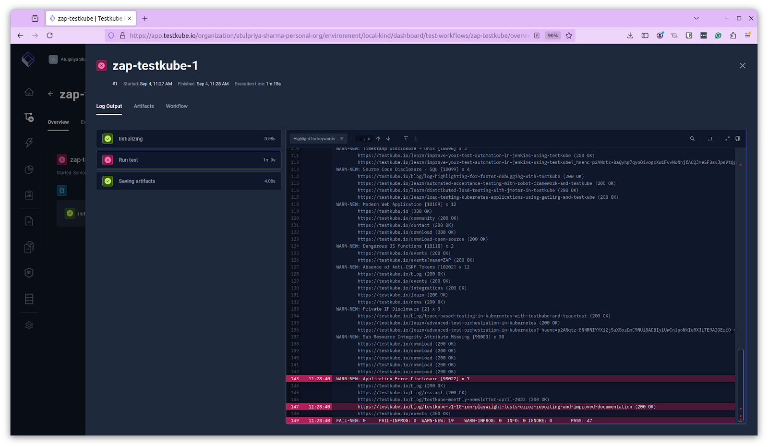
Task: Click the testkube.io/integrations URL in log
Action: [x=400, y=288]
